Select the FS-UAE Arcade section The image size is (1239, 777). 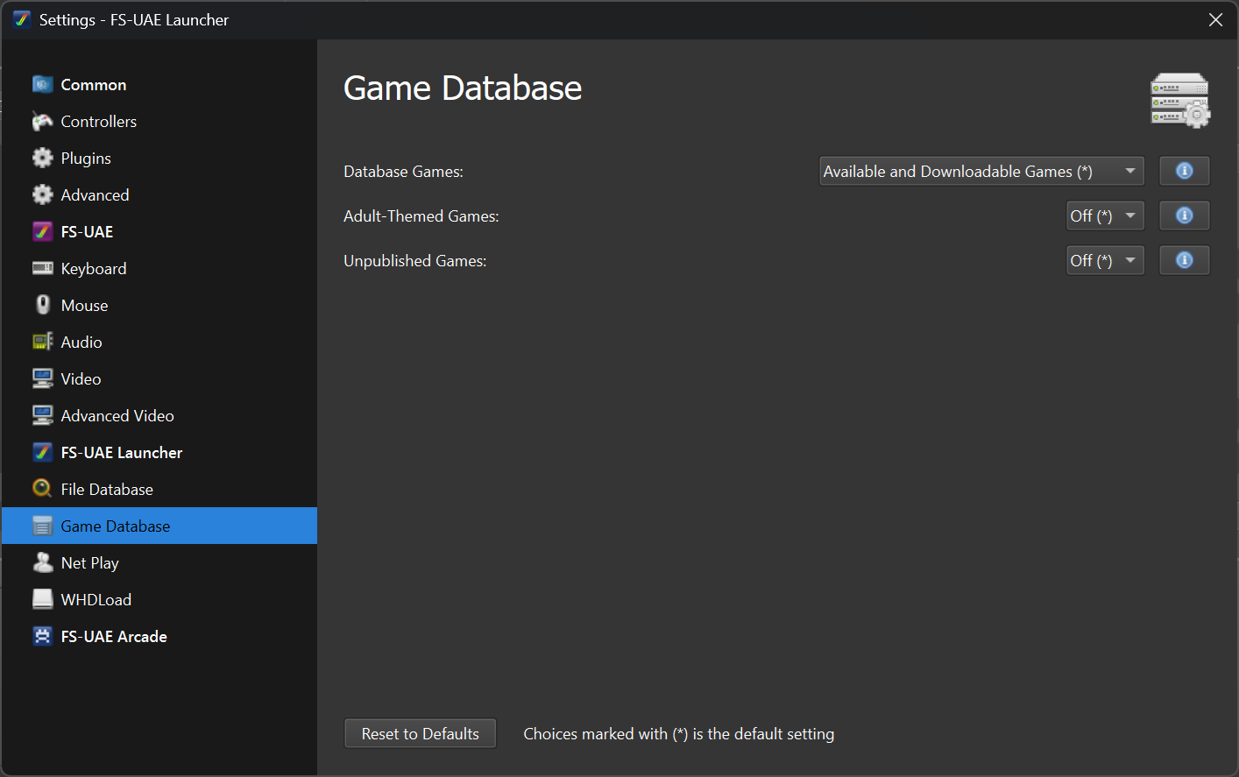click(159, 636)
